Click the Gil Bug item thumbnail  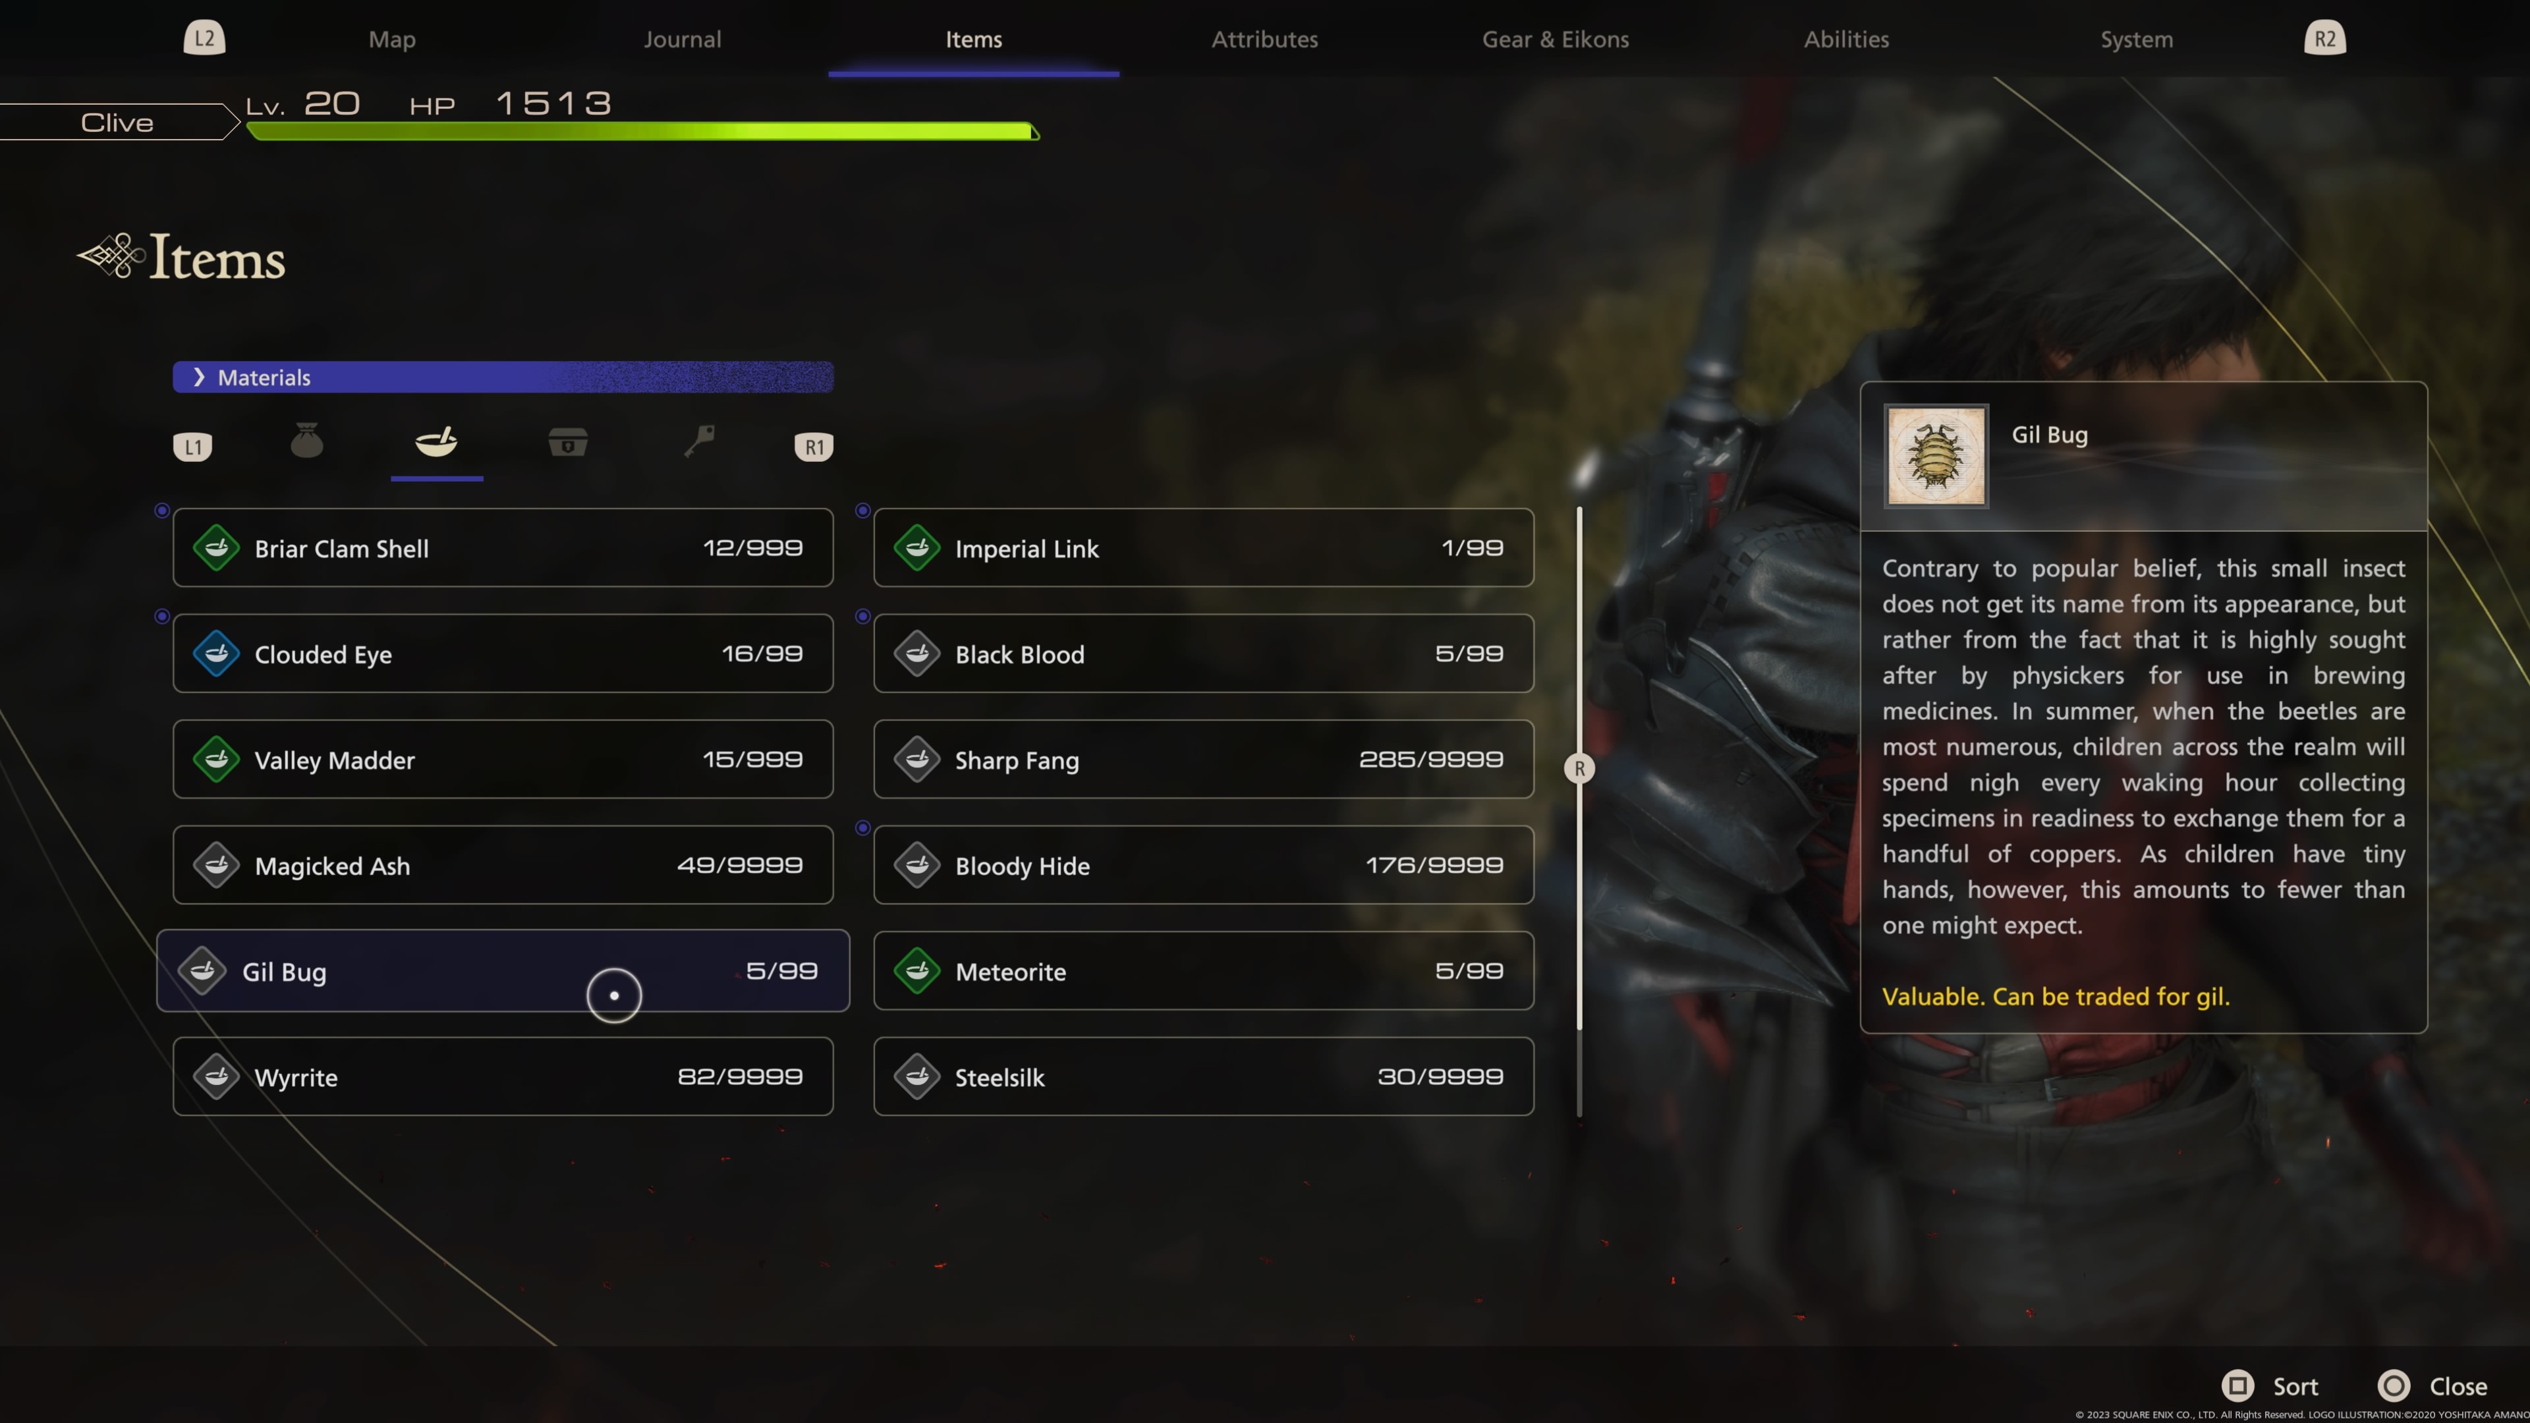1936,457
